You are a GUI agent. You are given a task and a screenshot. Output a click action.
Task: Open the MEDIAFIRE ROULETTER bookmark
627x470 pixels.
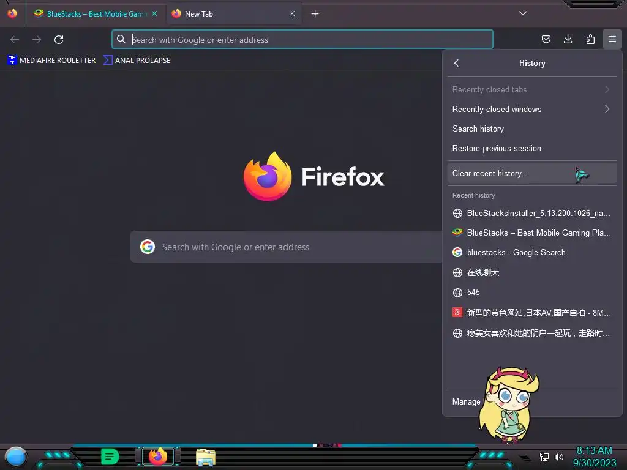pos(51,61)
